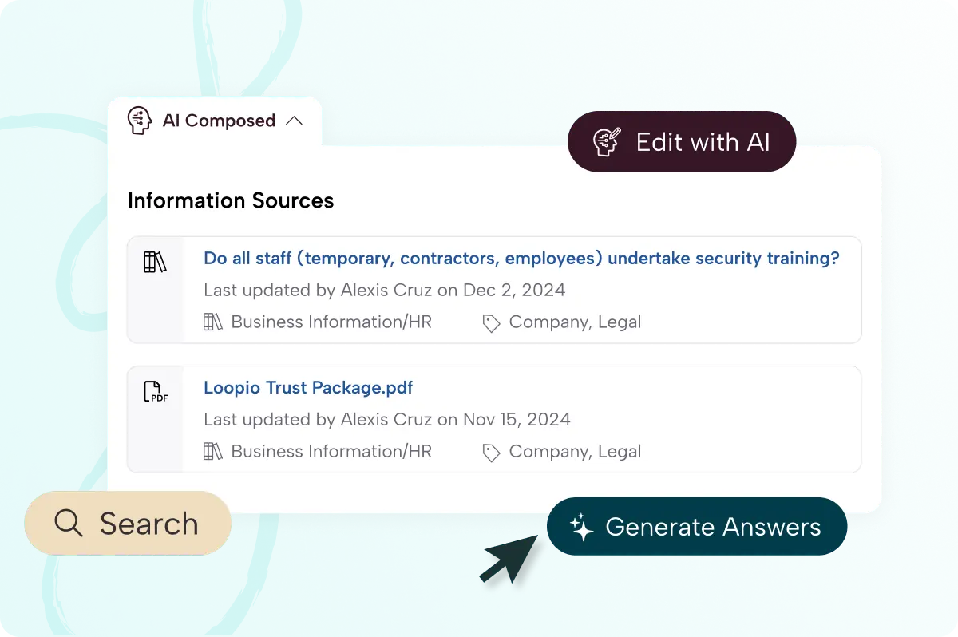Open the security training question link
This screenshot has width=958, height=637.
point(521,259)
